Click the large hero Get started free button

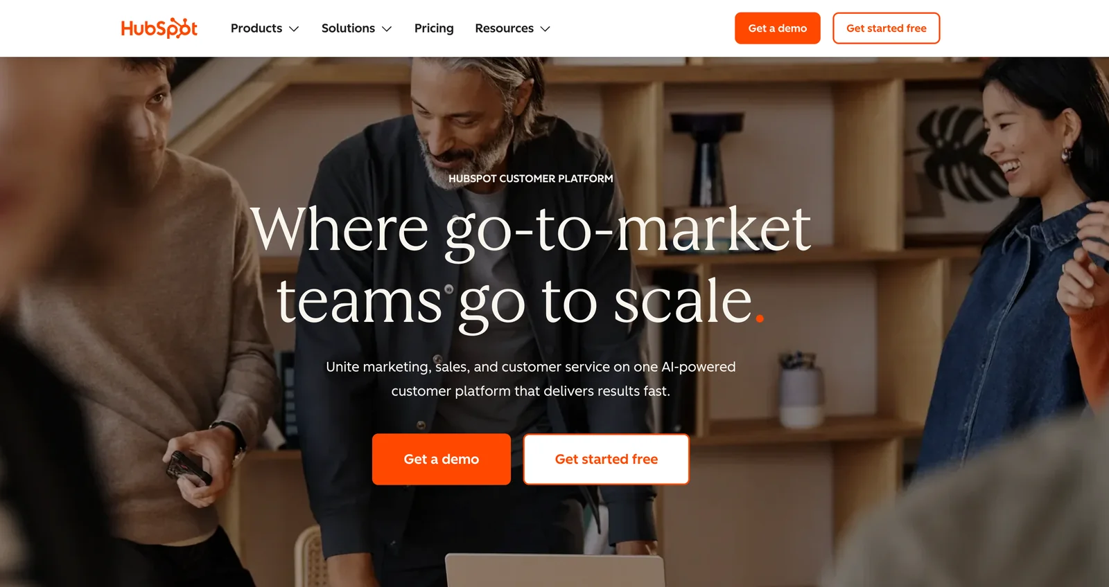coord(606,459)
